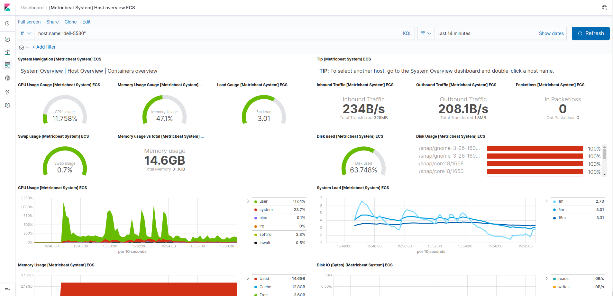Open Full screen mode
The height and width of the screenshot is (296, 613).
[x=29, y=22]
